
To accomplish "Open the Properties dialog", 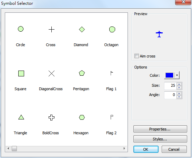I will (x=160, y=129).
